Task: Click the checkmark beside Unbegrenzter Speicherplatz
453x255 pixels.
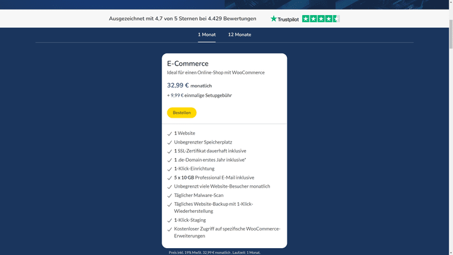Action: 170,142
